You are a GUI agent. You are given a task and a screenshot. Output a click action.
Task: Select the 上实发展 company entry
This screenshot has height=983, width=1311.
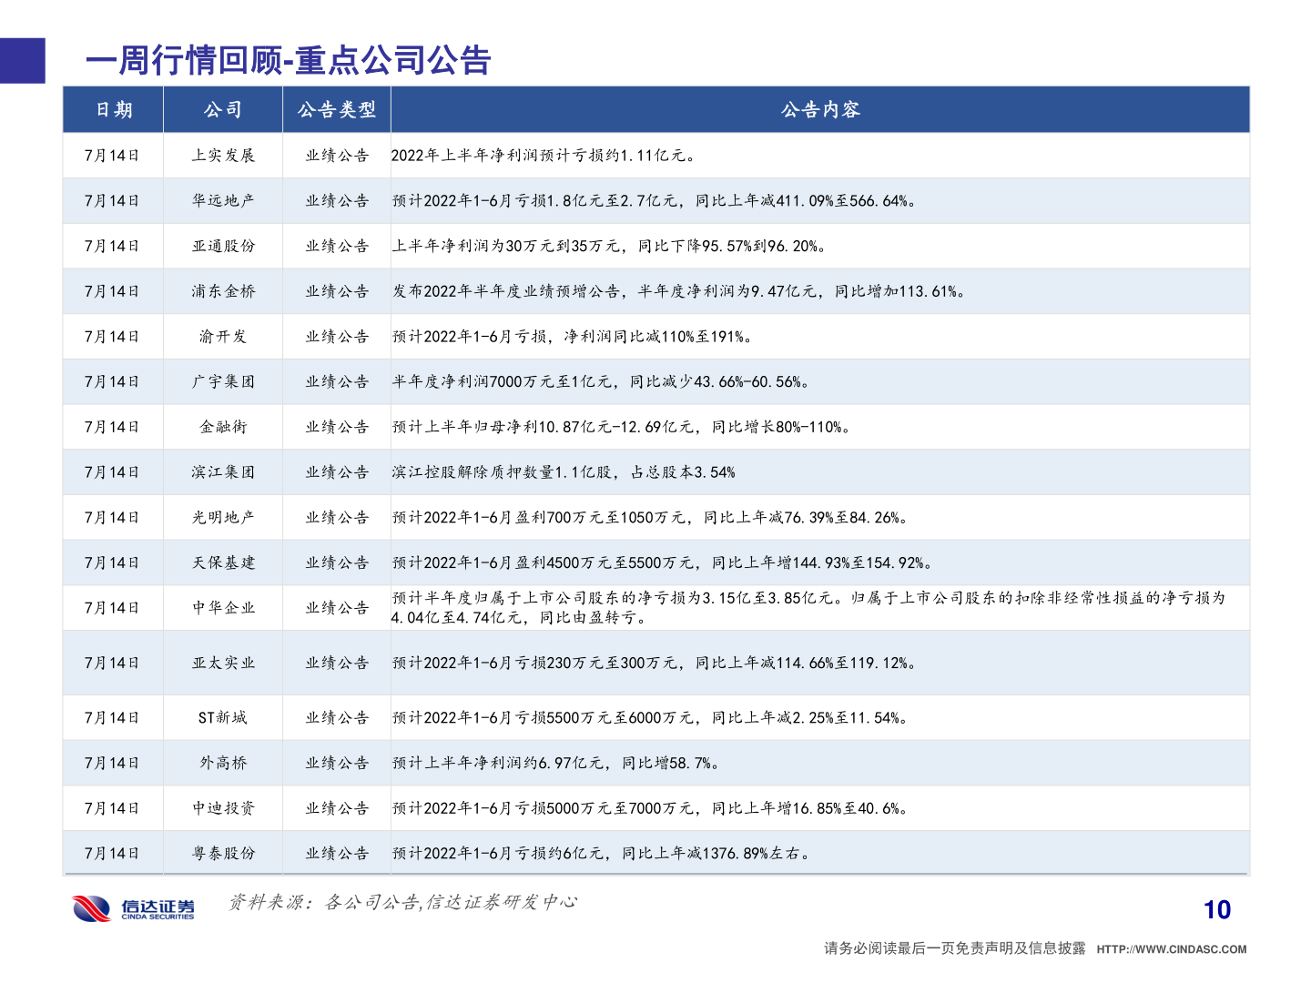(x=223, y=156)
